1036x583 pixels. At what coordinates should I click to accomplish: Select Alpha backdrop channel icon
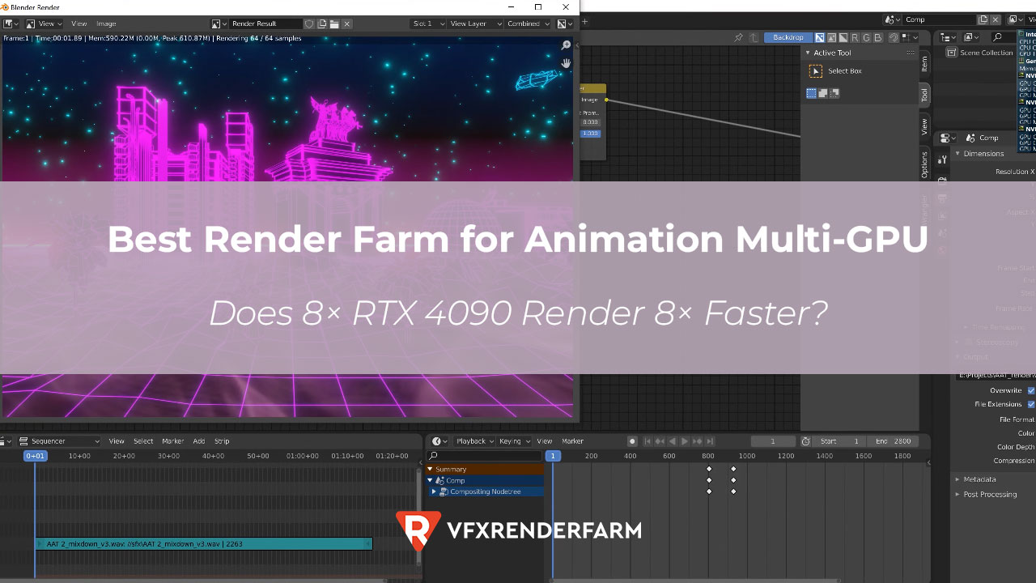tap(843, 37)
